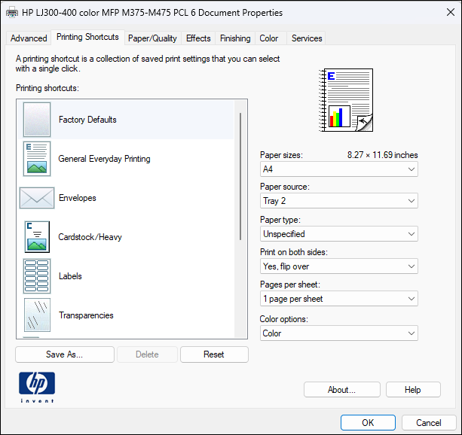This screenshot has height=435, width=462.
Task: Switch to the Finishing tab
Action: click(235, 38)
